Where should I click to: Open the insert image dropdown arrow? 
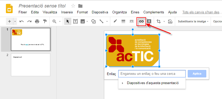pyautogui.click(x=87, y=22)
